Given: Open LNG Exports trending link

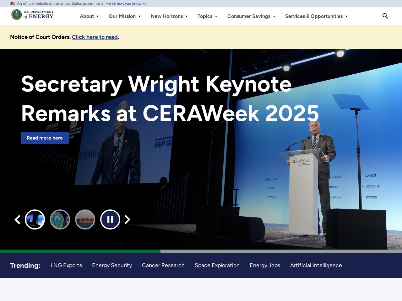Looking at the screenshot, I should click(x=66, y=265).
